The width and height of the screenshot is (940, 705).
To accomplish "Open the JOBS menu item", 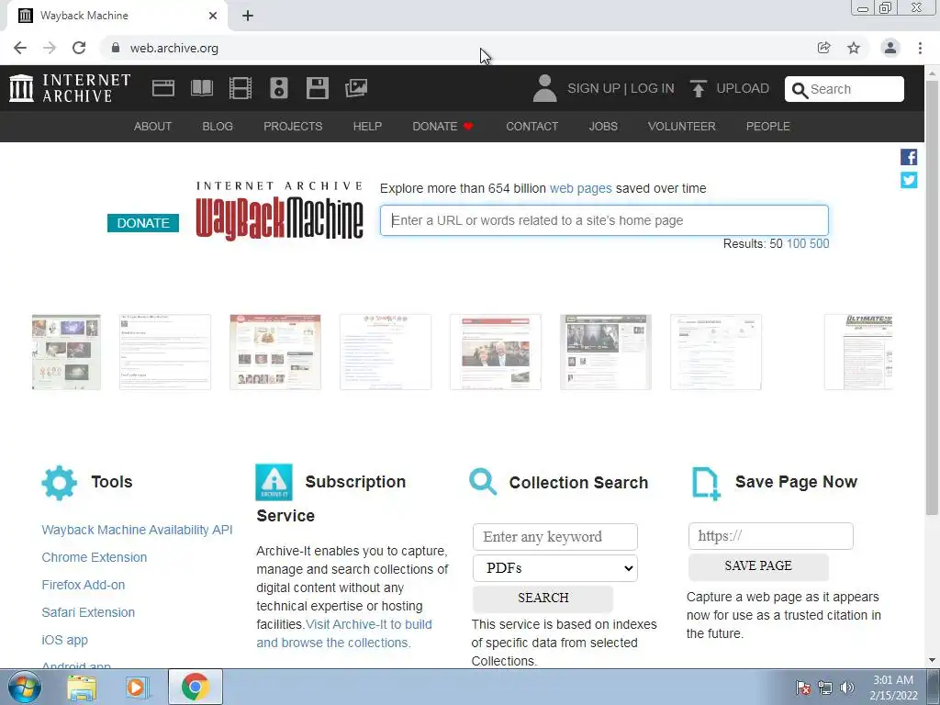I will point(603,127).
